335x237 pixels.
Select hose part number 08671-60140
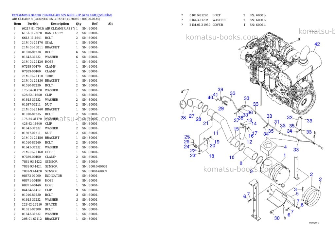coord(31,185)
